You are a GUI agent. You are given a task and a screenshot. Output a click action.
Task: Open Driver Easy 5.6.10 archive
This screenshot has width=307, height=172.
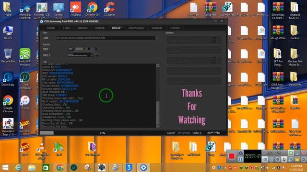(x=278, y=11)
